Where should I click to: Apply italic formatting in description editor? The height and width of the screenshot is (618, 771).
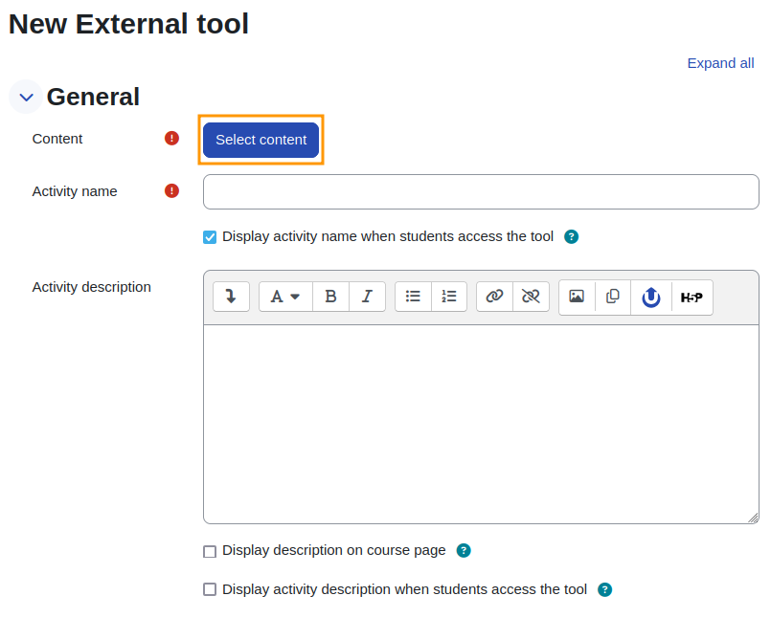coord(367,297)
